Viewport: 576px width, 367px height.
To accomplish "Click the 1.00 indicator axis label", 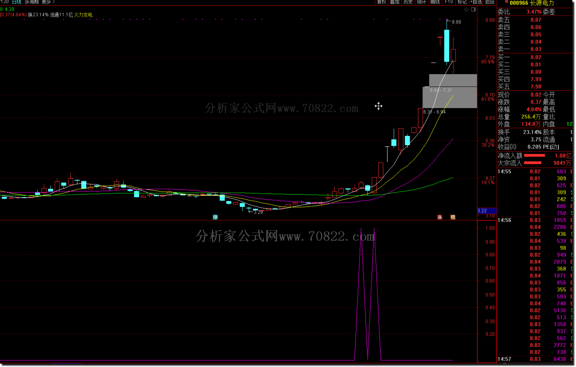I will pos(490,228).
